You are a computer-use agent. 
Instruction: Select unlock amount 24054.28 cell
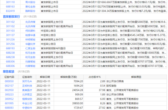point(69,90)
